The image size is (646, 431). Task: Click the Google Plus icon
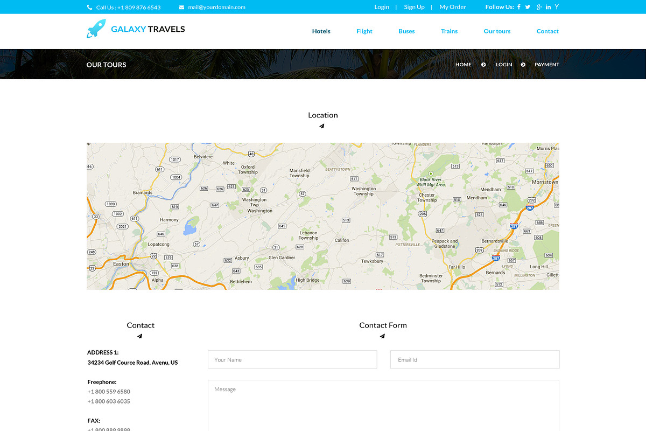pos(538,7)
